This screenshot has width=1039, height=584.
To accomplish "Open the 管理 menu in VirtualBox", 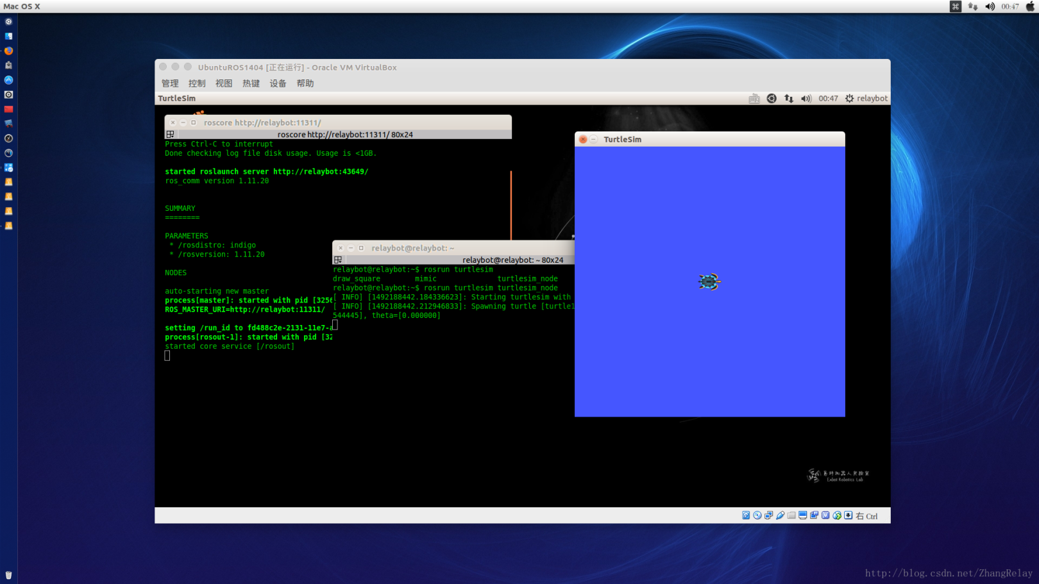I will tap(170, 83).
